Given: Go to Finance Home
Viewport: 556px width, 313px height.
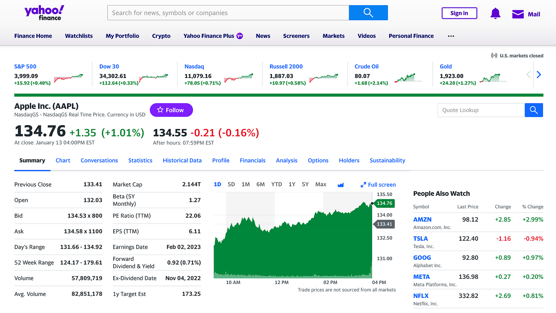Looking at the screenshot, I should point(33,36).
